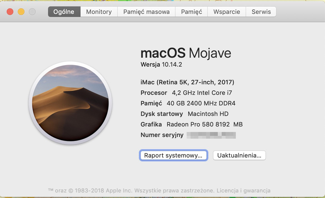Image resolution: width=325 pixels, height=198 pixels.
Task: Switch to the Ogólne tab
Action: coord(64,12)
